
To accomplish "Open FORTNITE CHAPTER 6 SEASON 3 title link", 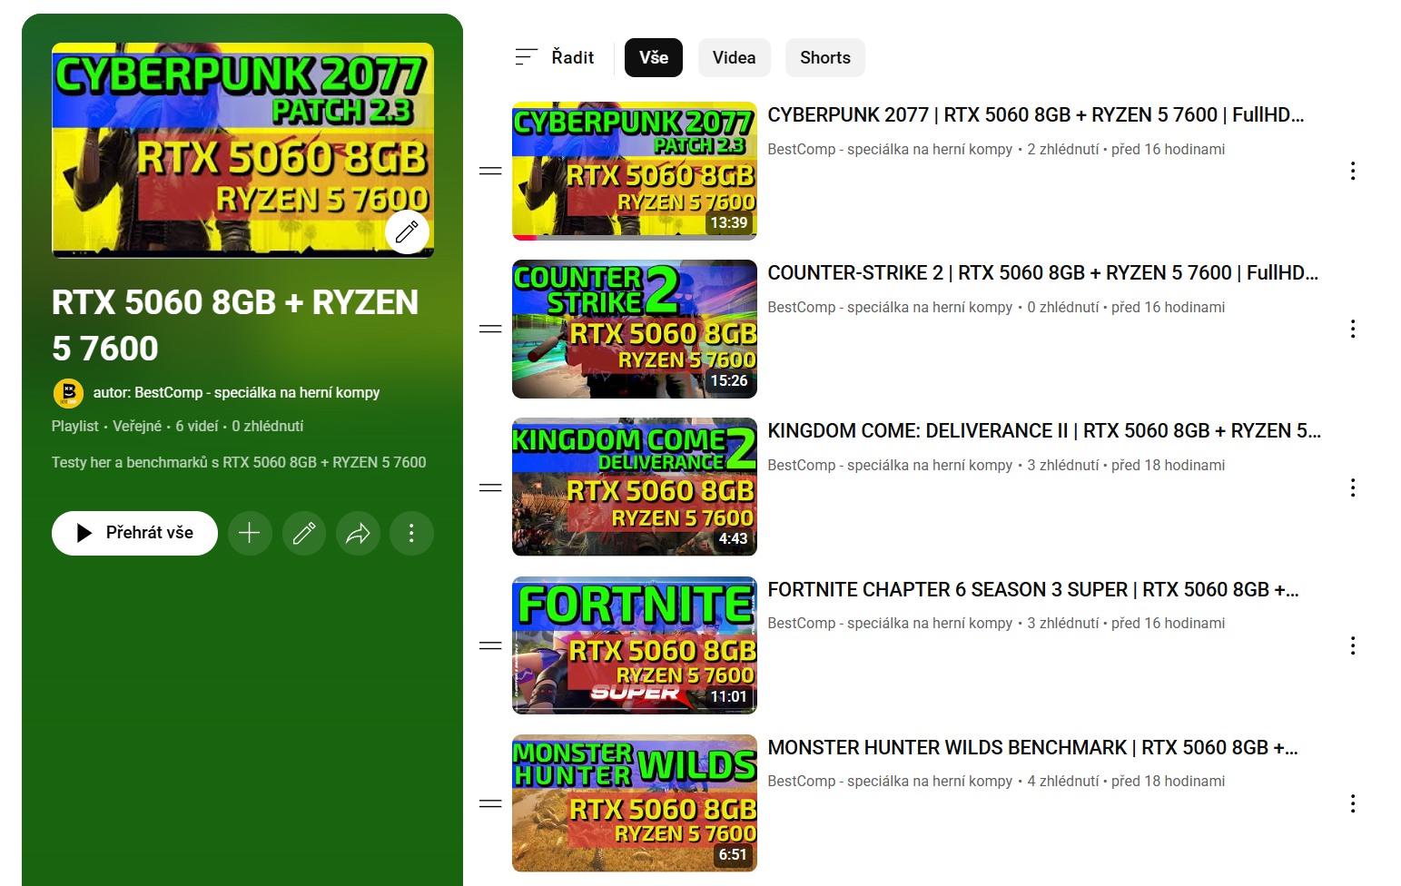I will [x=1033, y=589].
